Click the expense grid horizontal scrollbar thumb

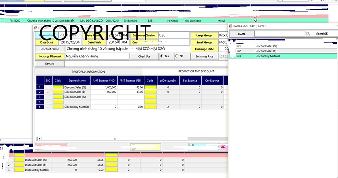(114, 139)
